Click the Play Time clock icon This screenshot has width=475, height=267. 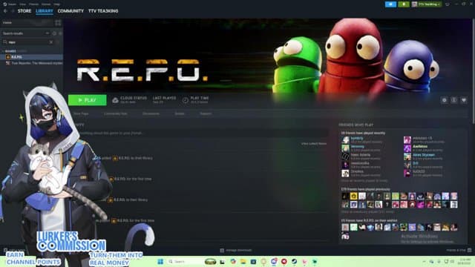pyautogui.click(x=185, y=100)
